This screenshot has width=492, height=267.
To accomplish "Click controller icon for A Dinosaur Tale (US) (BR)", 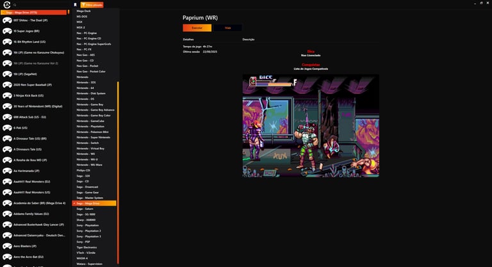I will (x=7, y=138).
